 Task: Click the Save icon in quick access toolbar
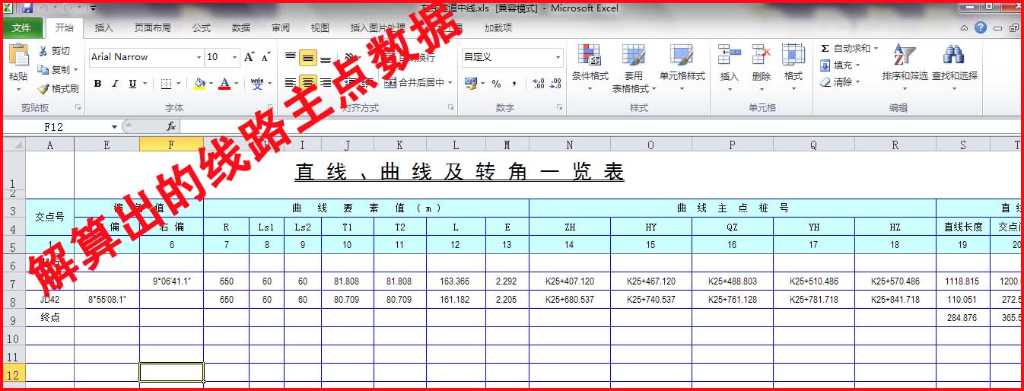point(27,8)
